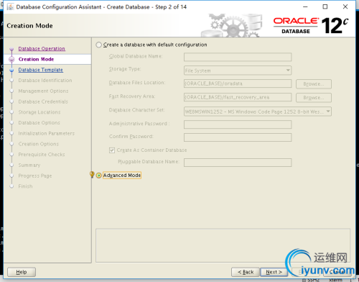Click the Pluggable Database Name field
359x282 pixels.
238,163
